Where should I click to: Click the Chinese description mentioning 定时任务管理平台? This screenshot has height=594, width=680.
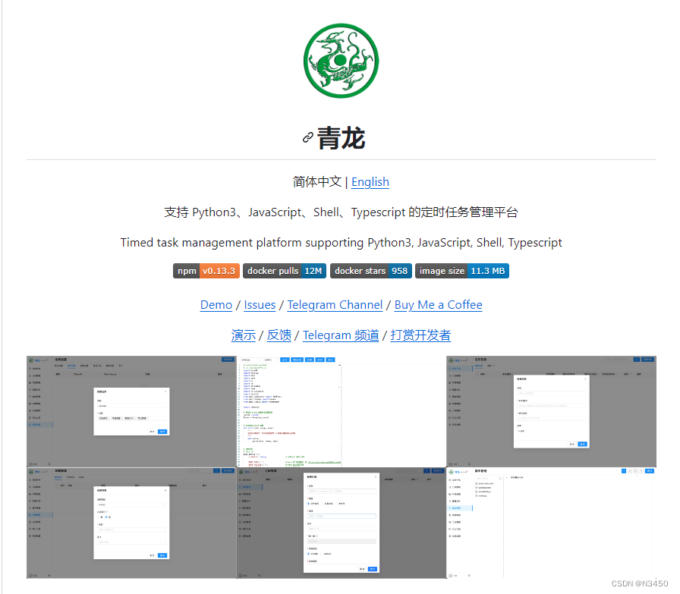click(341, 212)
